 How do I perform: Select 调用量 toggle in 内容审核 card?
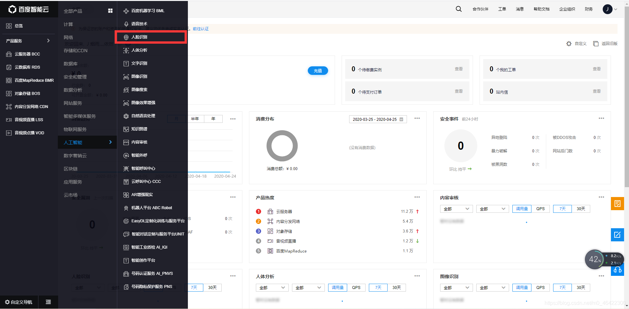(522, 209)
